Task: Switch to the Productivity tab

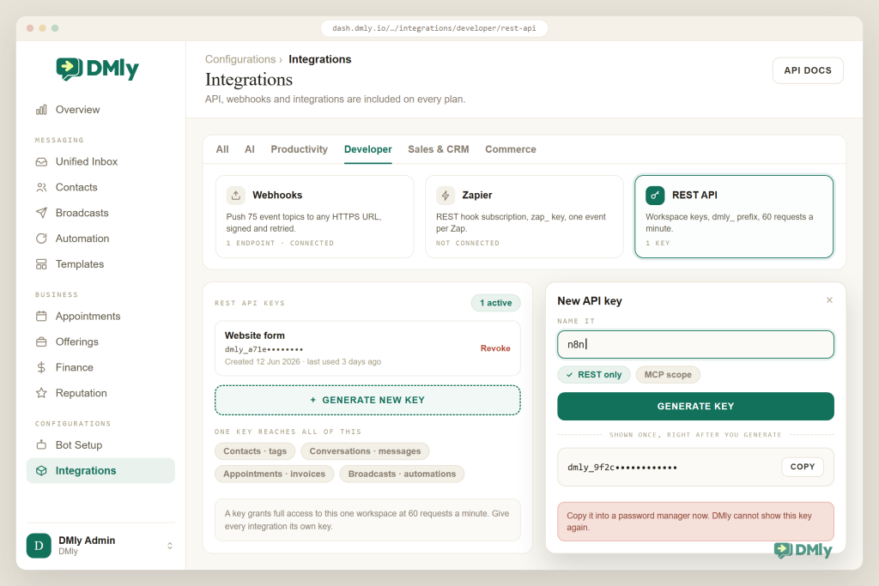Action: click(299, 149)
